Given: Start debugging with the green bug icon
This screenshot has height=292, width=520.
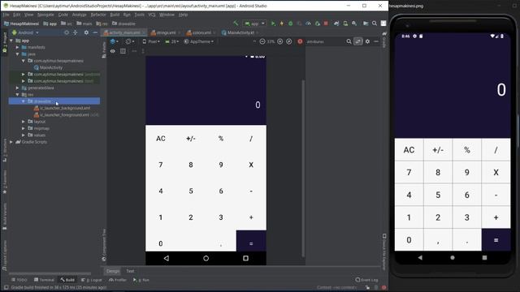Looking at the screenshot, I should (x=291, y=24).
